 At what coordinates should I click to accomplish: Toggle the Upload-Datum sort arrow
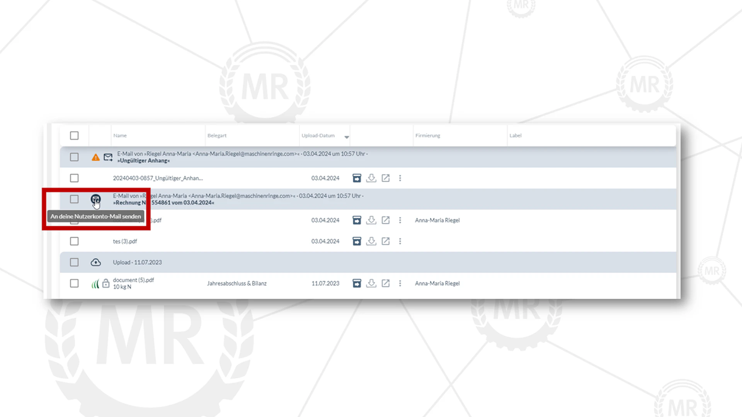[x=347, y=137]
